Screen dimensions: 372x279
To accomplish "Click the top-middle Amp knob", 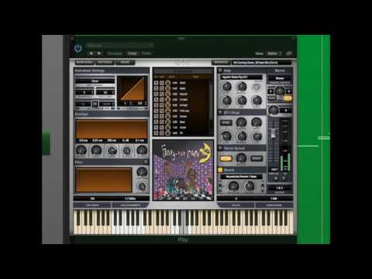I will [x=242, y=86].
